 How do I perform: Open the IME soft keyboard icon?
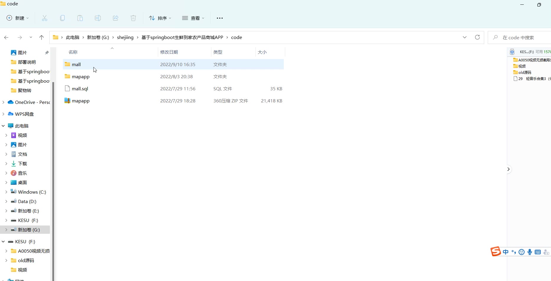(x=538, y=252)
